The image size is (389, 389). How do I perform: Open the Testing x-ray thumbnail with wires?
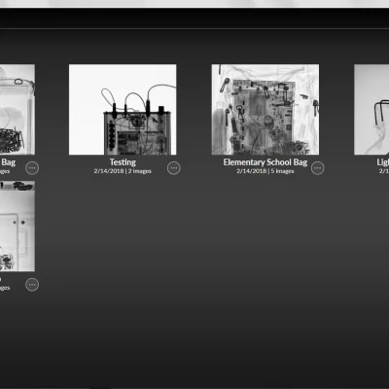pyautogui.click(x=123, y=109)
